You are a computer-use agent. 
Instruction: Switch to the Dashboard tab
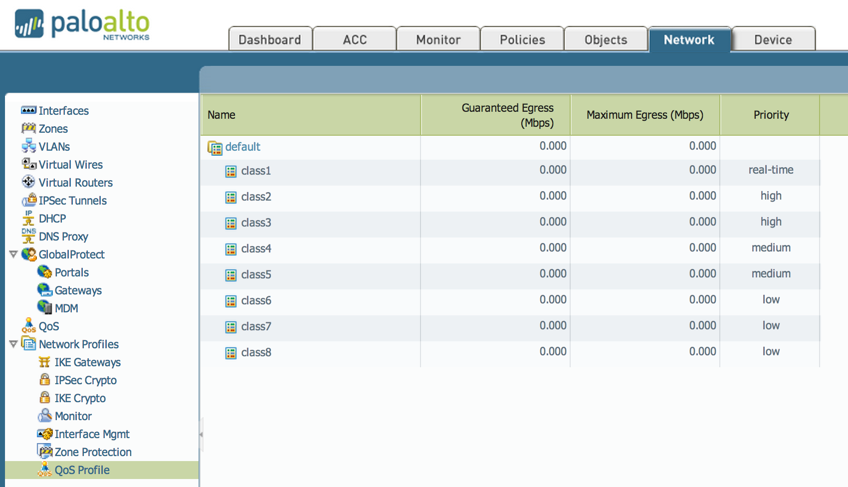(269, 39)
